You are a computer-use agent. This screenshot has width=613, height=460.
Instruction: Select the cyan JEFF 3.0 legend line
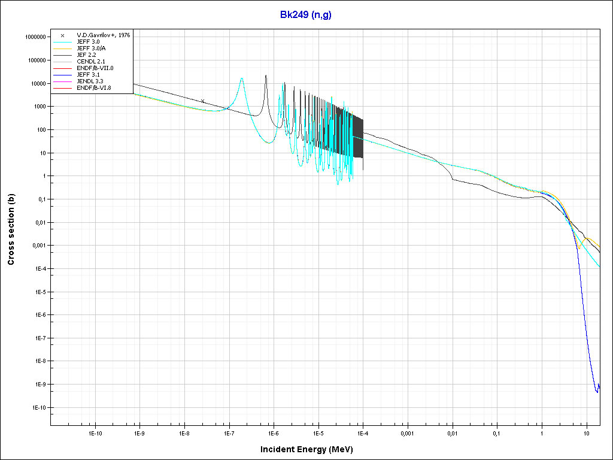click(62, 42)
